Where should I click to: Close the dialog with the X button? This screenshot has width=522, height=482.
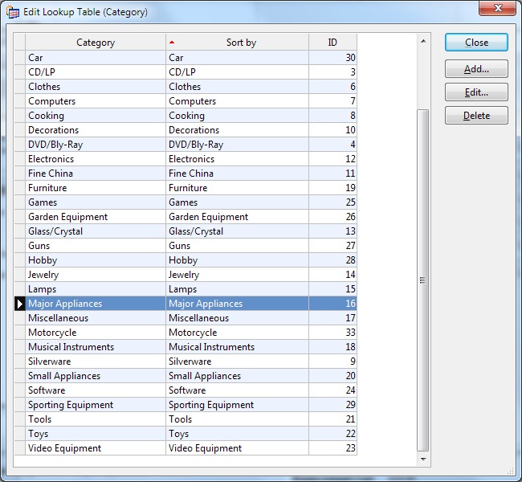click(497, 8)
